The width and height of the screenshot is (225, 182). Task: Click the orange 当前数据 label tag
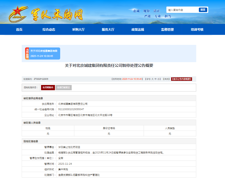pos(27,53)
